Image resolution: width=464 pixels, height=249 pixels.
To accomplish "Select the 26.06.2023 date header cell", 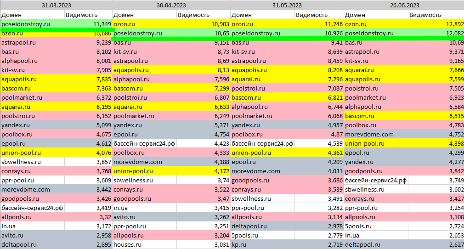I will 404,5.
